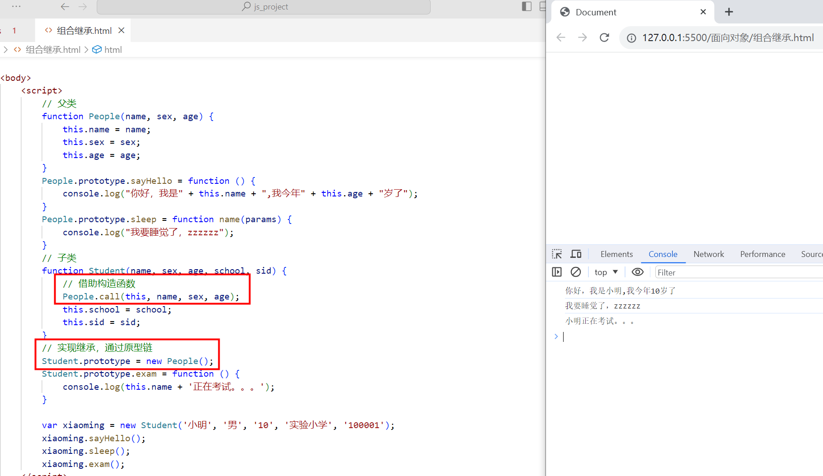823x476 pixels.
Task: Expand the leading breadcrumb chevron
Action: click(x=6, y=50)
